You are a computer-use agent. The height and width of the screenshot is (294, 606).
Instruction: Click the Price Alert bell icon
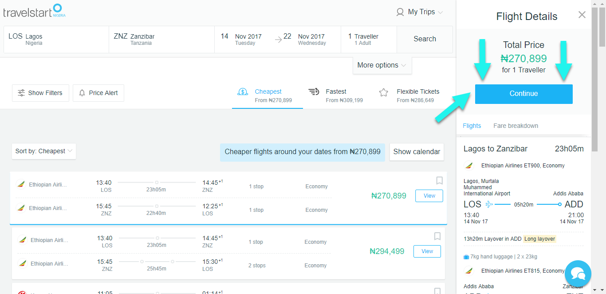[82, 93]
